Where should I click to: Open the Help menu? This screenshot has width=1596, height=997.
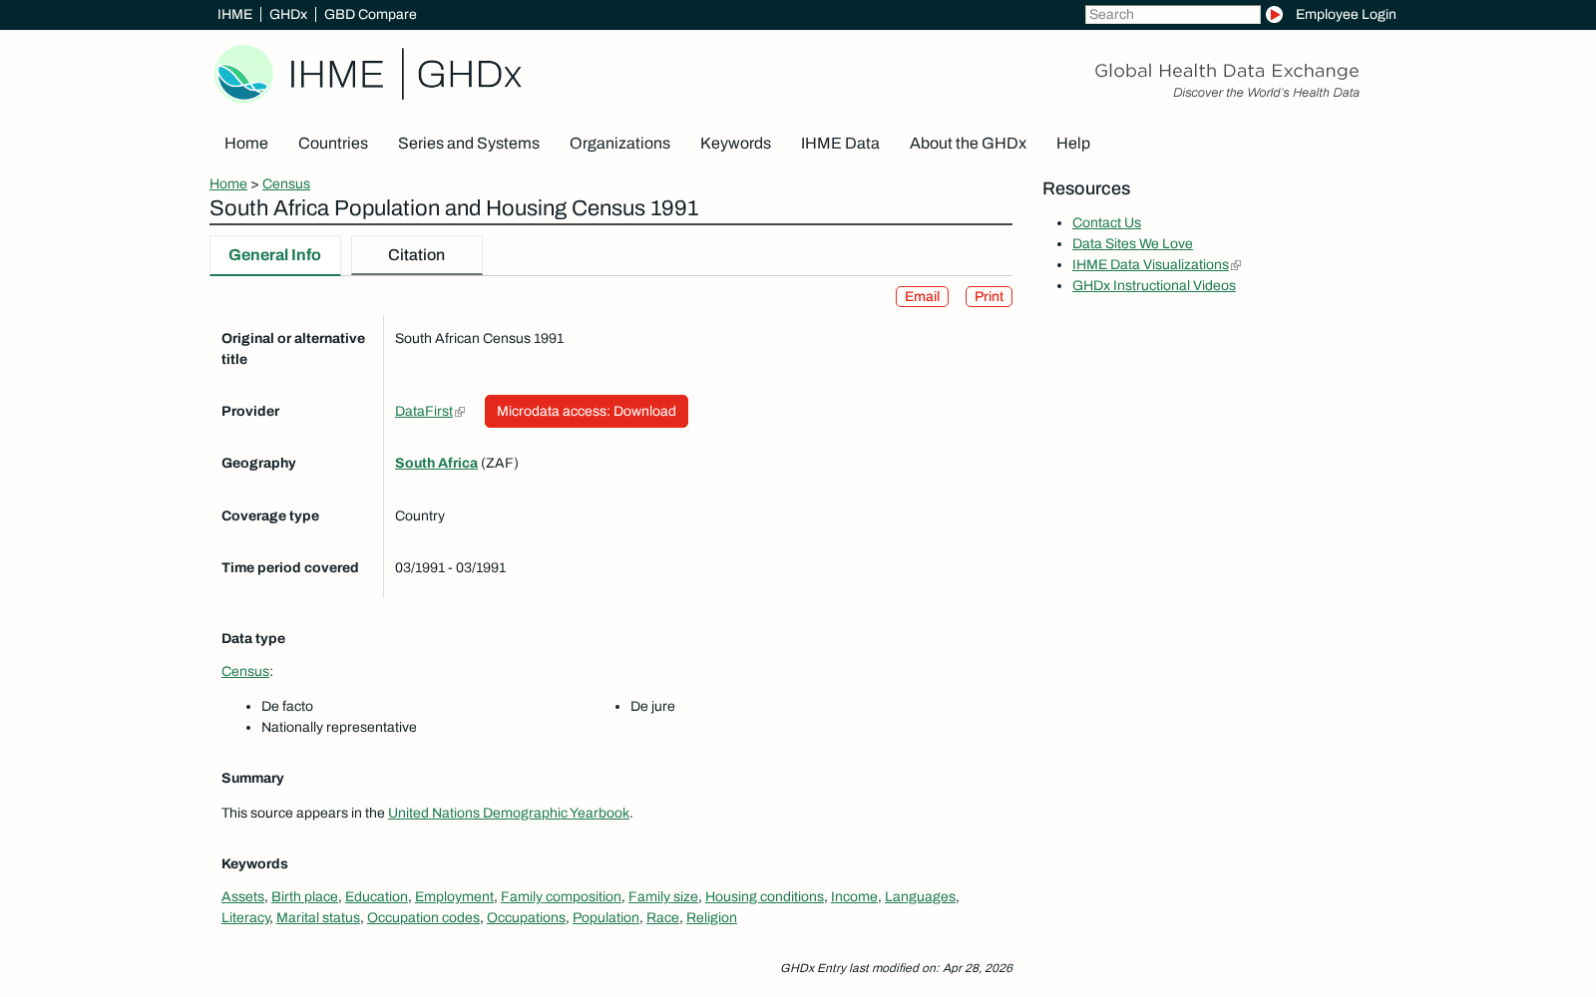click(1073, 144)
